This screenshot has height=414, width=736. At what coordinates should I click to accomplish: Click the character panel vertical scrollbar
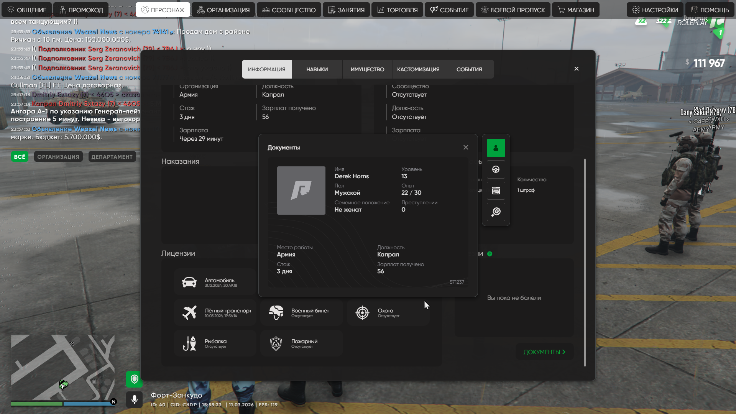585,262
